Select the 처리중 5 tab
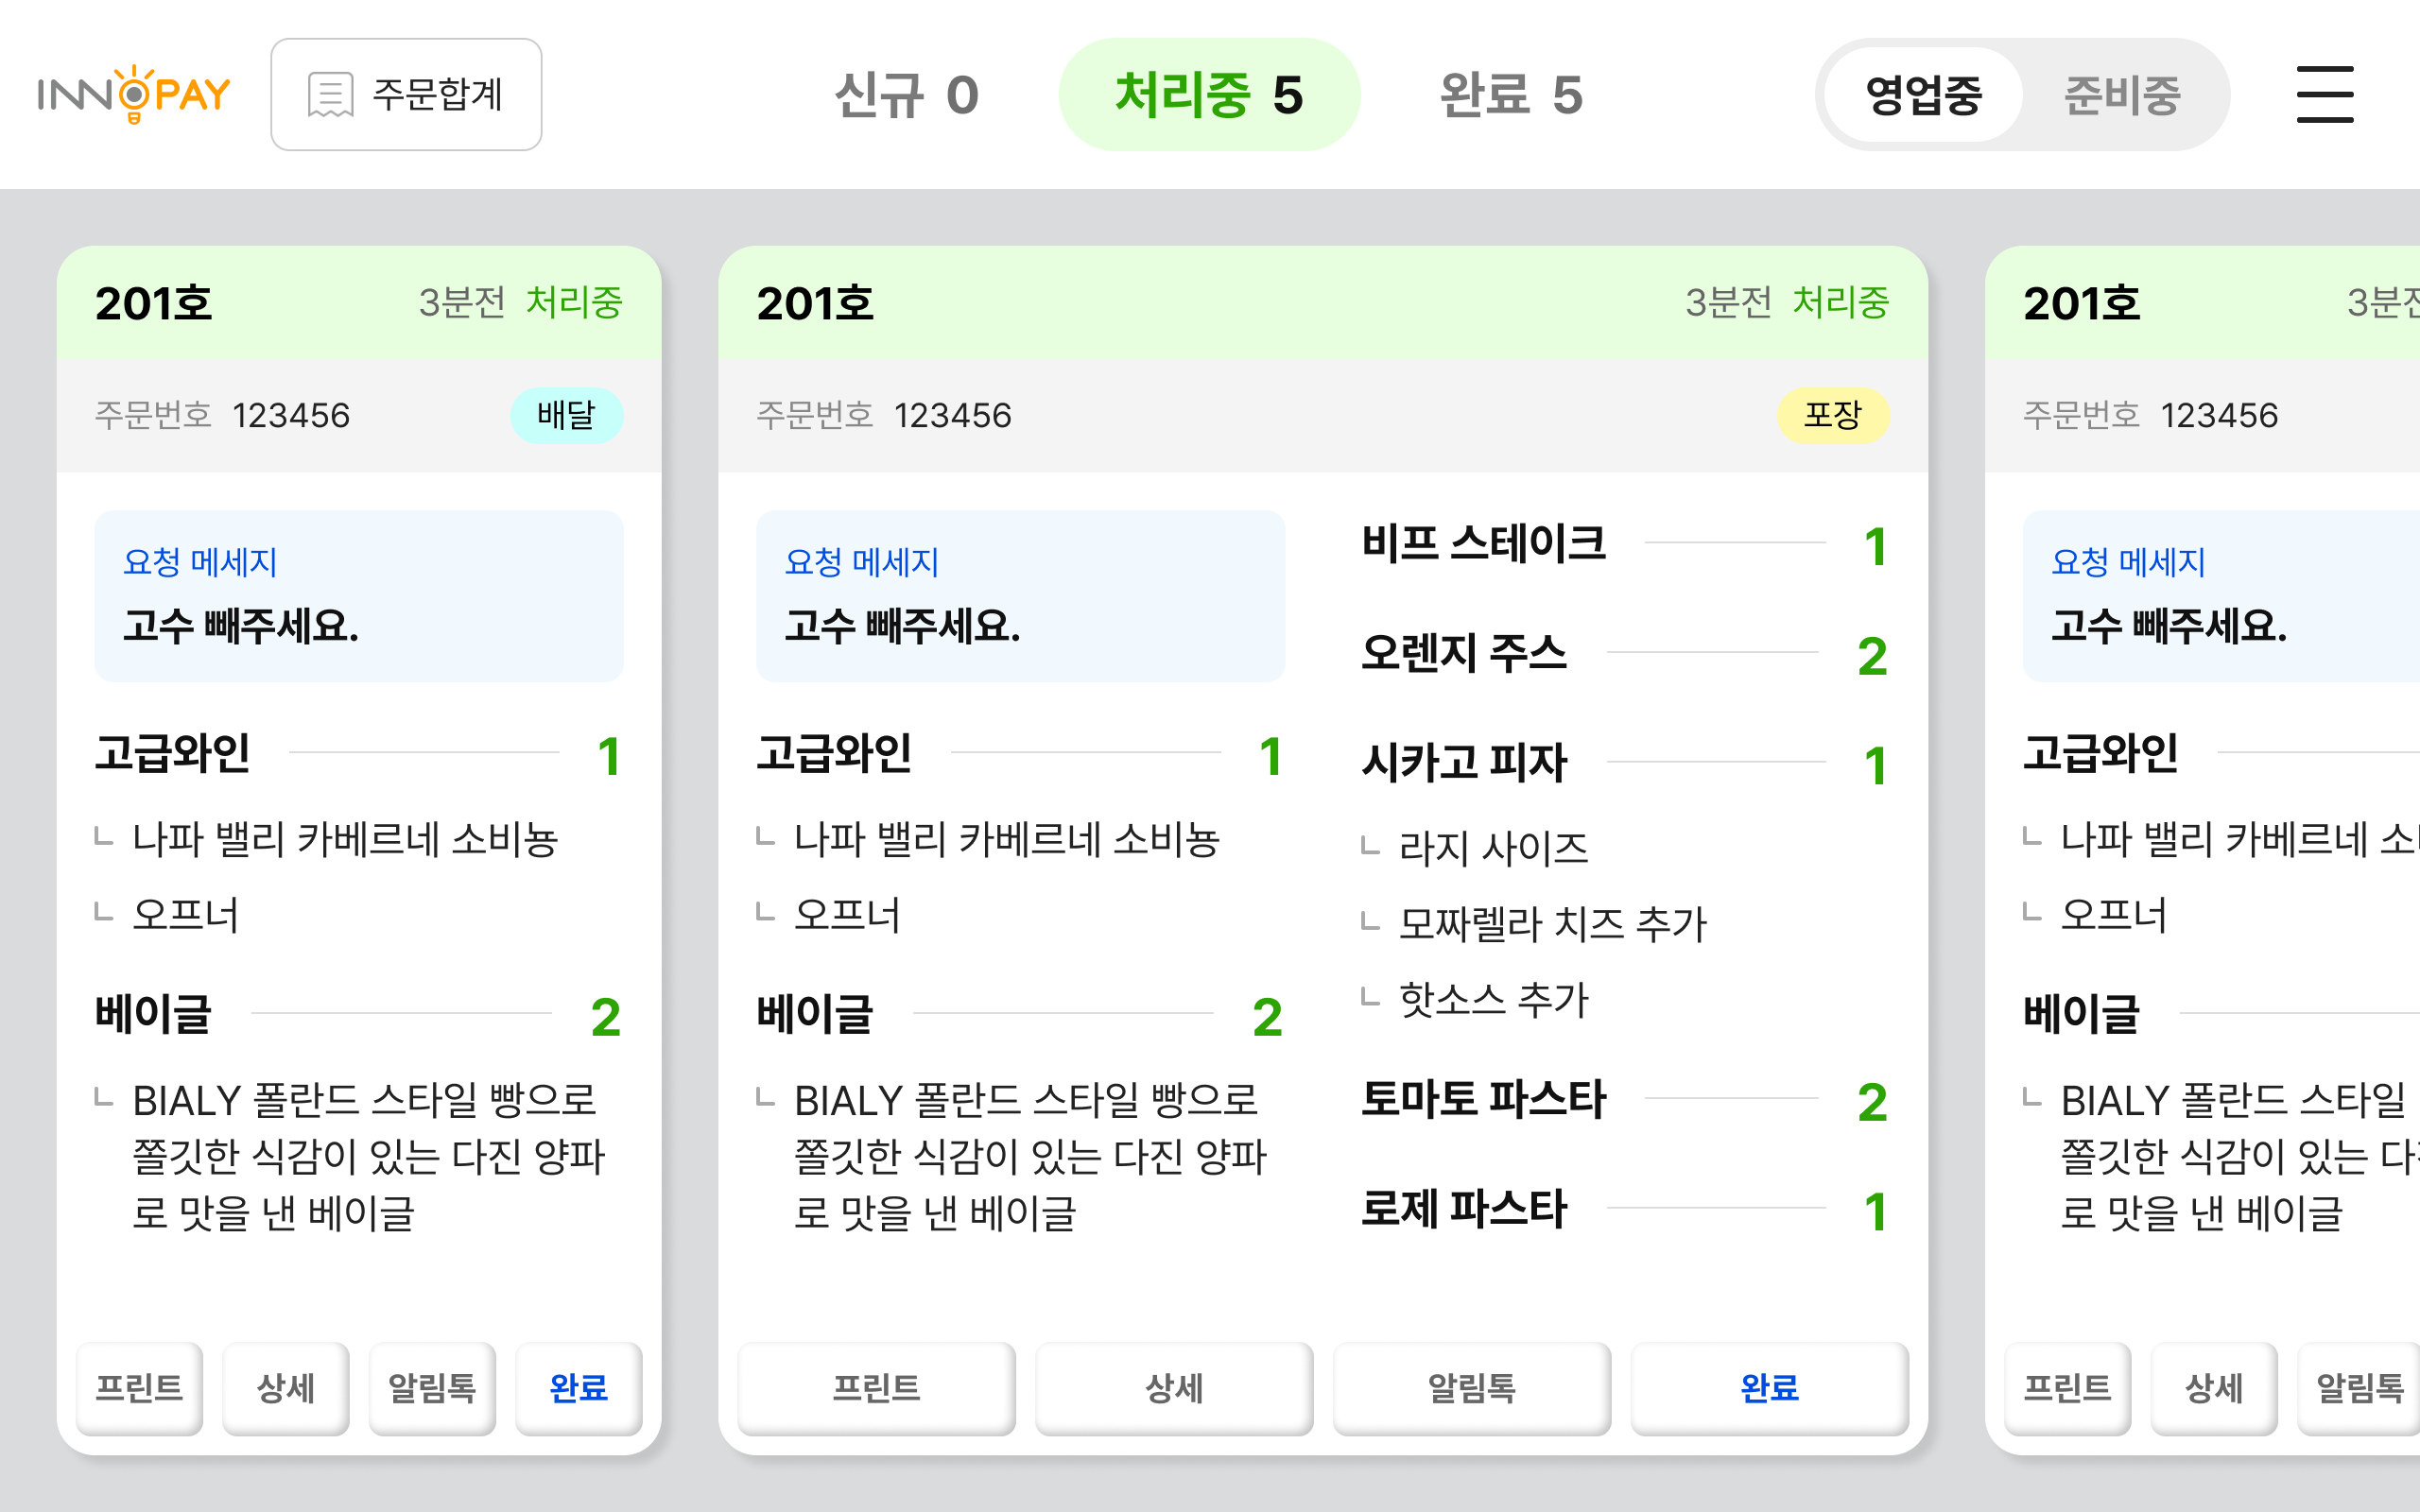 (x=1209, y=95)
